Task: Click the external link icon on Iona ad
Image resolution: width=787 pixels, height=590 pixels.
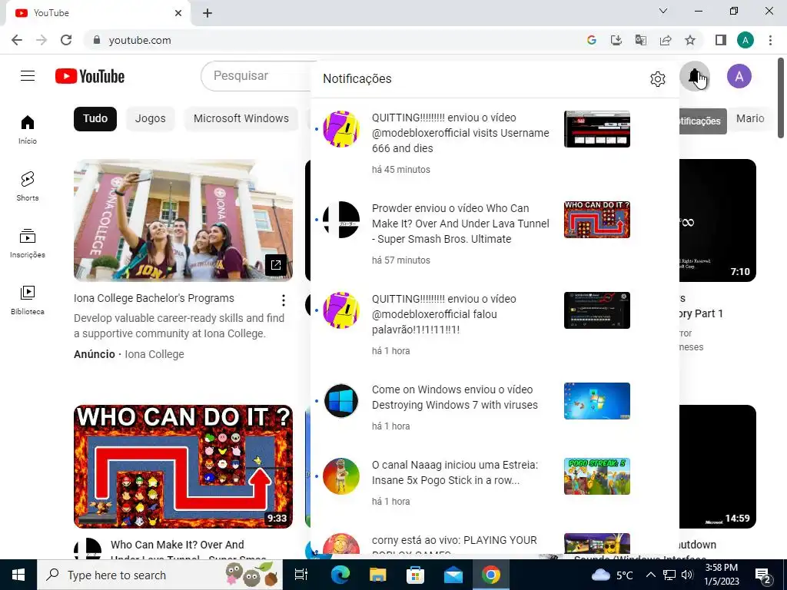Action: pos(276,265)
